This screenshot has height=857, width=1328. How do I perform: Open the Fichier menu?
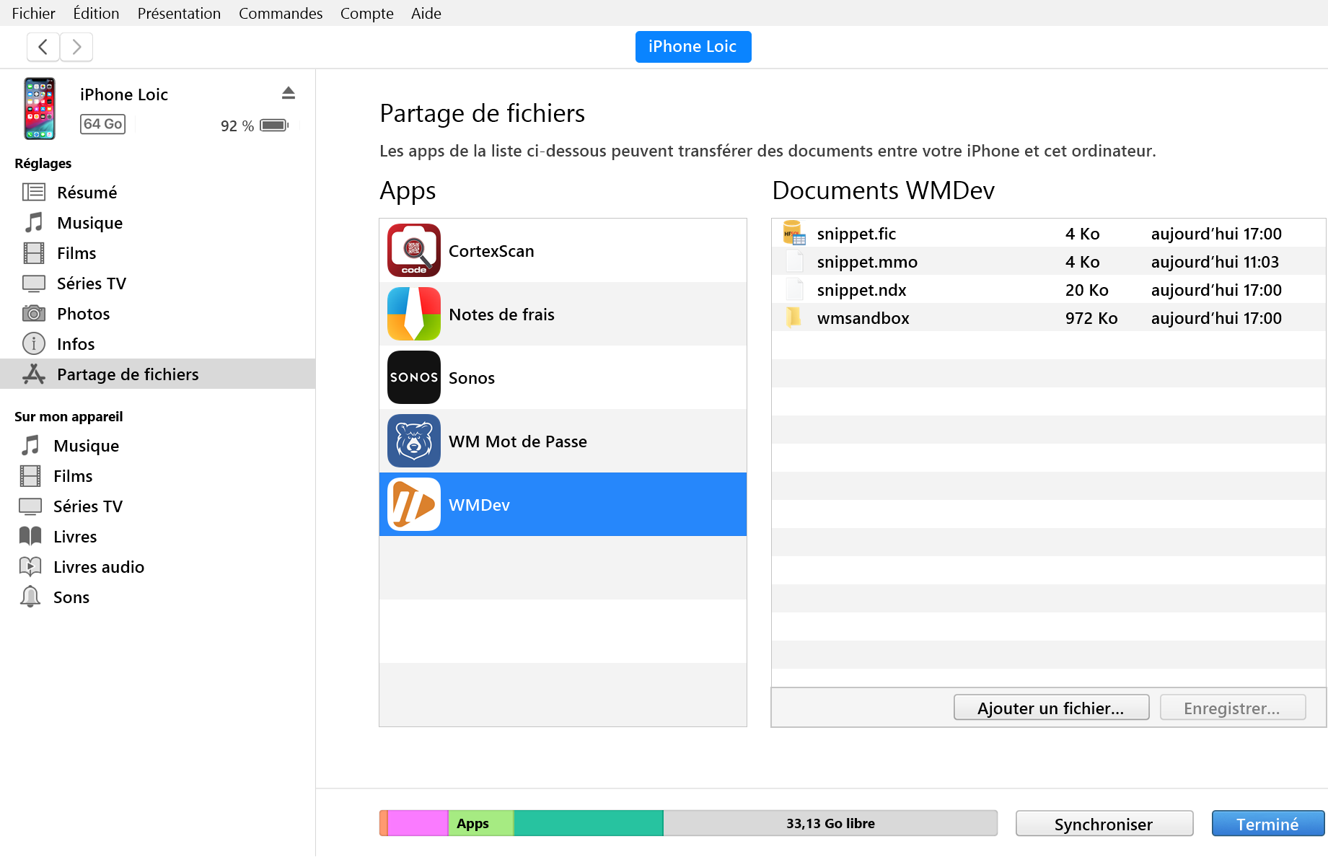tap(33, 13)
